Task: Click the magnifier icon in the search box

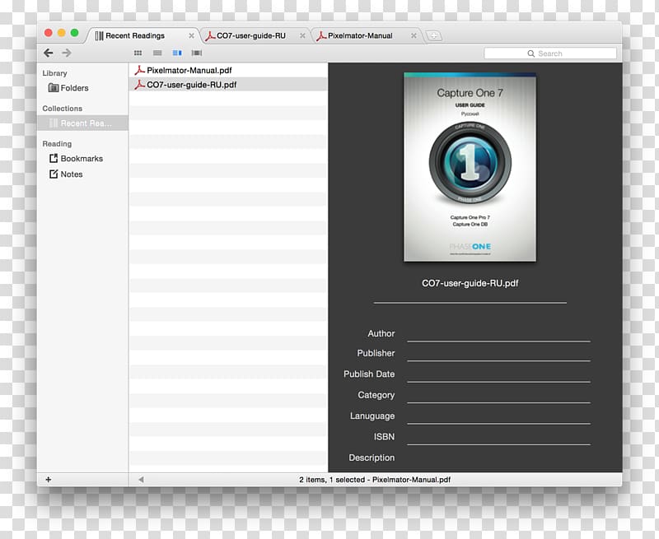Action: coord(531,53)
